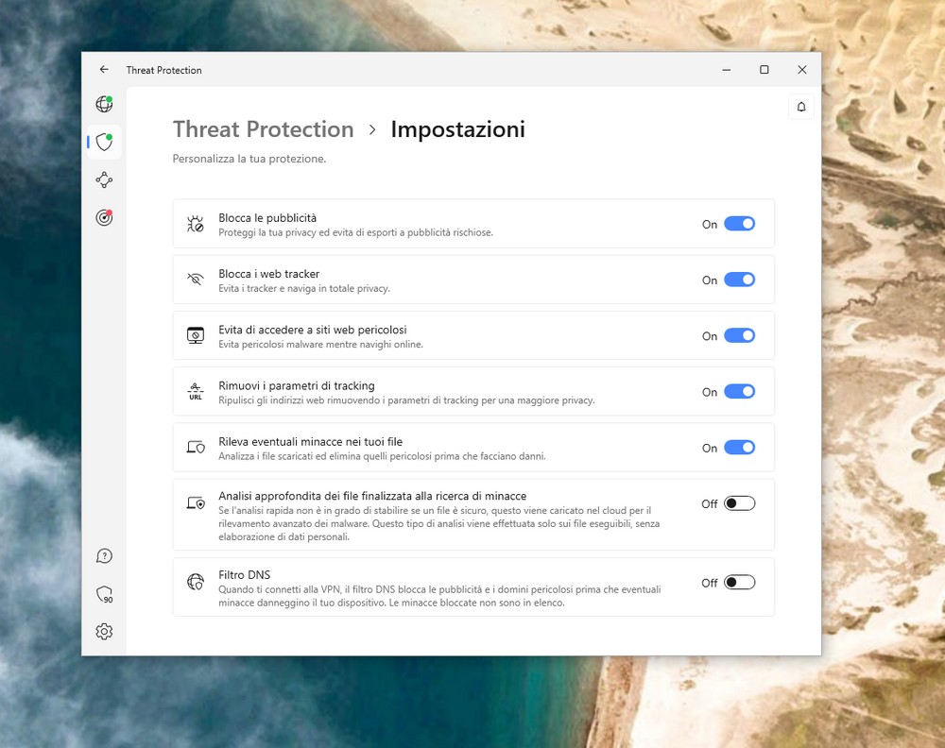Click the Rileva eventuali minacce nei tuoi file title
This screenshot has width=945, height=748.
(310, 441)
